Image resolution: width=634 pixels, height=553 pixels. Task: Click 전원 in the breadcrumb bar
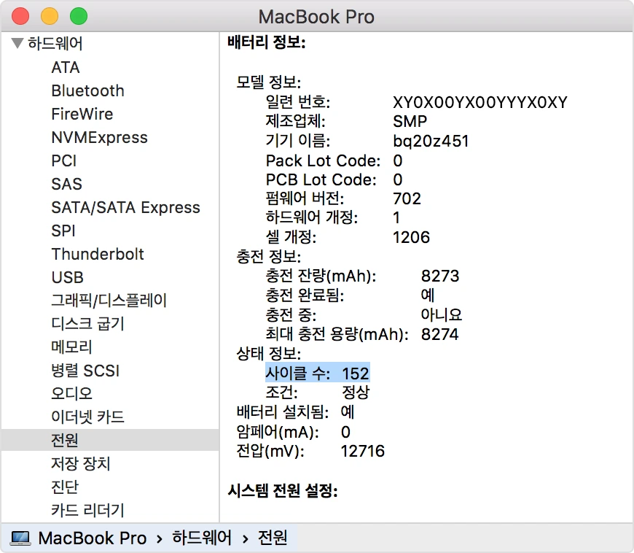(273, 538)
